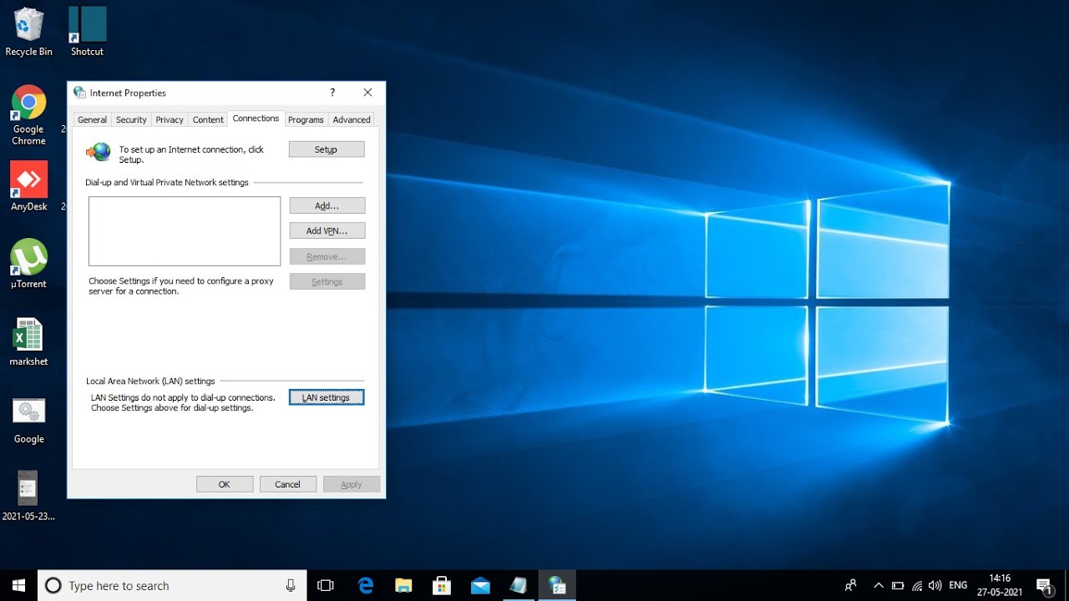Open the Mail app from taskbar
This screenshot has width=1069, height=601.
tap(480, 585)
